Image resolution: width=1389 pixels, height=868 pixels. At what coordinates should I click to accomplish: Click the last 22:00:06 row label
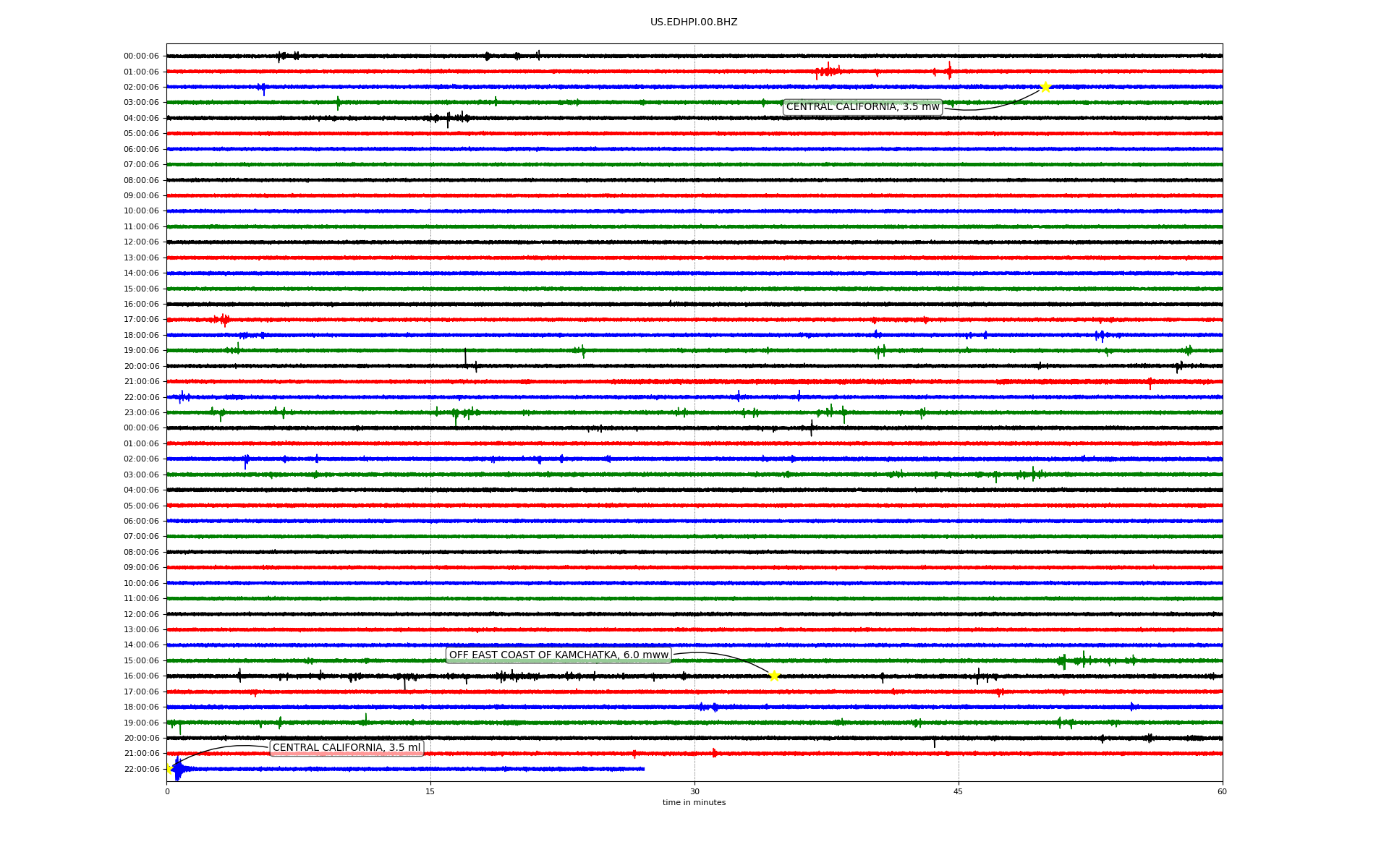(141, 769)
